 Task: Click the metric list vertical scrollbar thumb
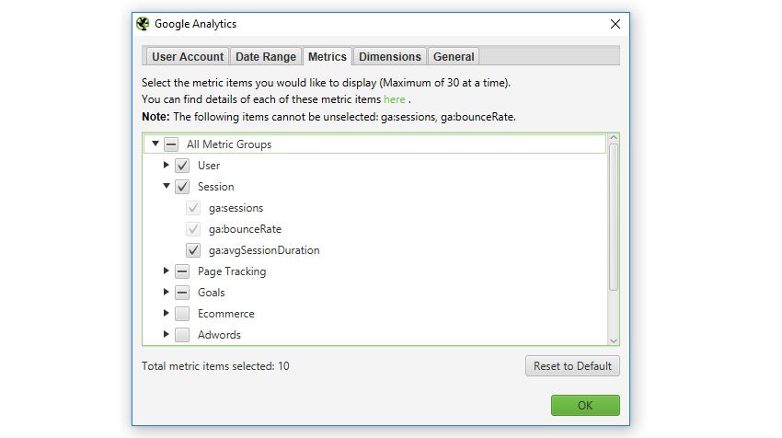coord(614,217)
